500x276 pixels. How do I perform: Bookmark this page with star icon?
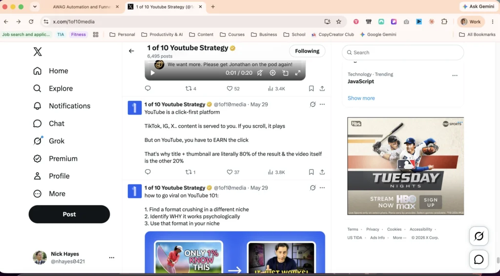click(339, 21)
